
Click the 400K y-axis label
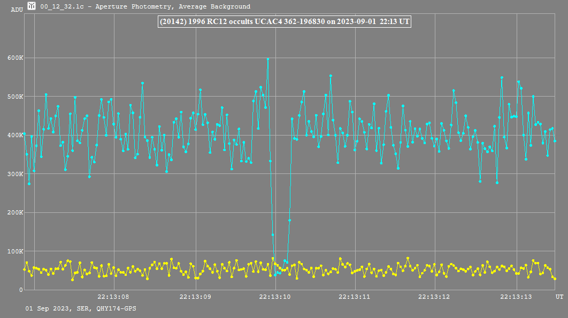(13, 136)
